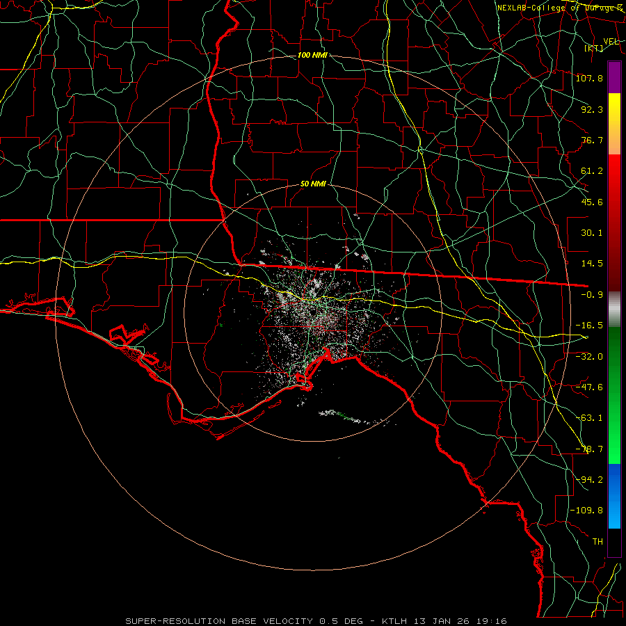
Task: Pick the yellow-orange segment of velocity color bar
Action: click(x=614, y=124)
